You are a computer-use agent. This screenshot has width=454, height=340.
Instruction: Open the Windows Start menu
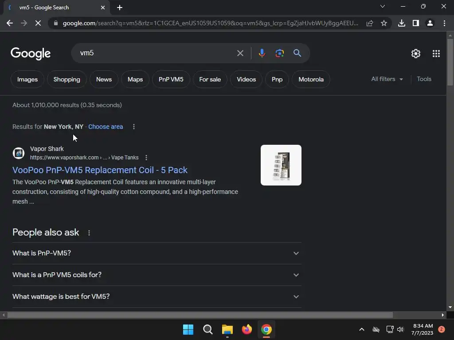(188, 329)
